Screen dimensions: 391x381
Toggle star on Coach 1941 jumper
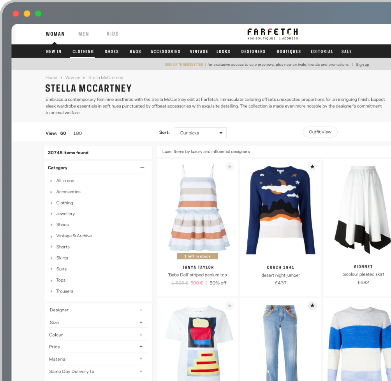(x=312, y=167)
